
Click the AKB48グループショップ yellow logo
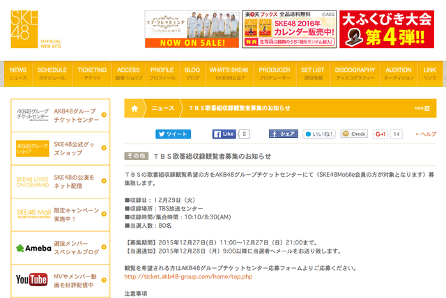point(33,148)
